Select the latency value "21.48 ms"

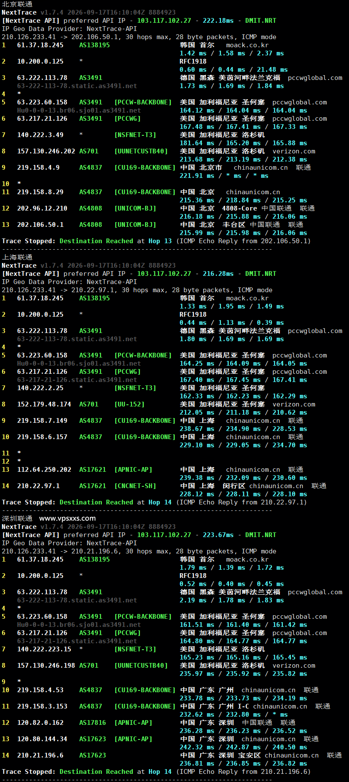click(272, 70)
